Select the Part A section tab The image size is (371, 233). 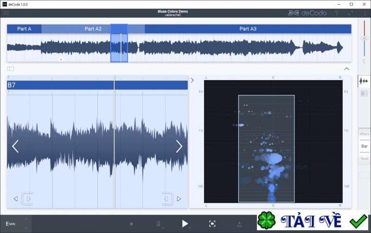point(24,29)
